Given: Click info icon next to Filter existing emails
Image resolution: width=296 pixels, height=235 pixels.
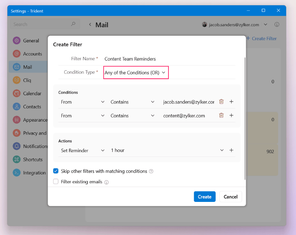Looking at the screenshot, I should click(x=106, y=182).
